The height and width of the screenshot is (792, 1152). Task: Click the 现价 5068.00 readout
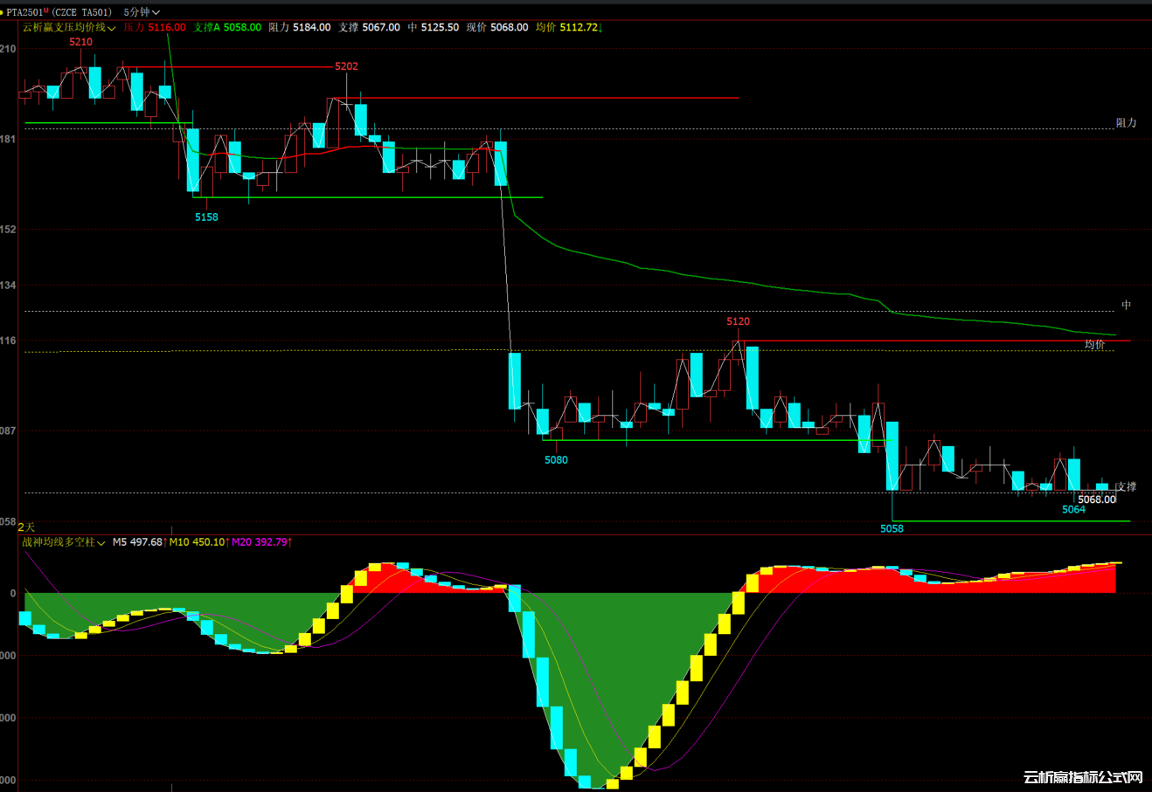pyautogui.click(x=496, y=27)
